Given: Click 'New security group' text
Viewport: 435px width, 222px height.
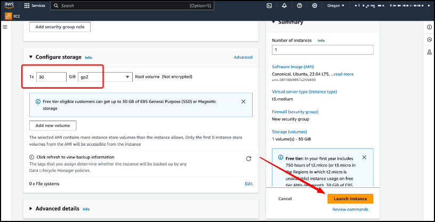Looking at the screenshot, I should [291, 119].
